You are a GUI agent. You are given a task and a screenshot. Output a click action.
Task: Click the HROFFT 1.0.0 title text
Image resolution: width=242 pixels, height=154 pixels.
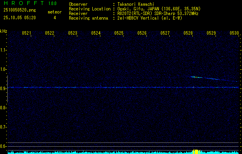click(30, 3)
